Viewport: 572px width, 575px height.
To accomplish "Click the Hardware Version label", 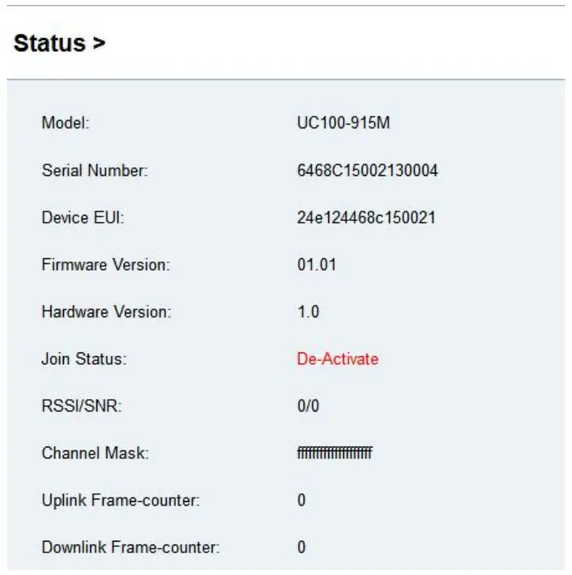I will [106, 312].
